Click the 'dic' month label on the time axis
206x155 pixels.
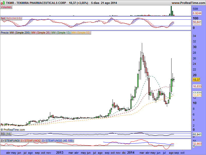click(x=124, y=153)
